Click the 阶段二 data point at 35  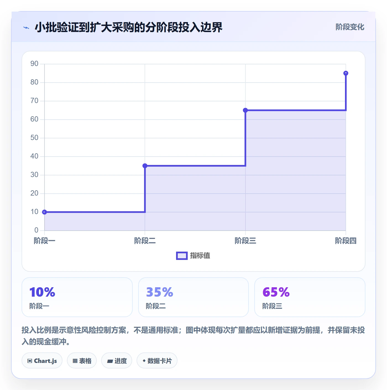145,166
